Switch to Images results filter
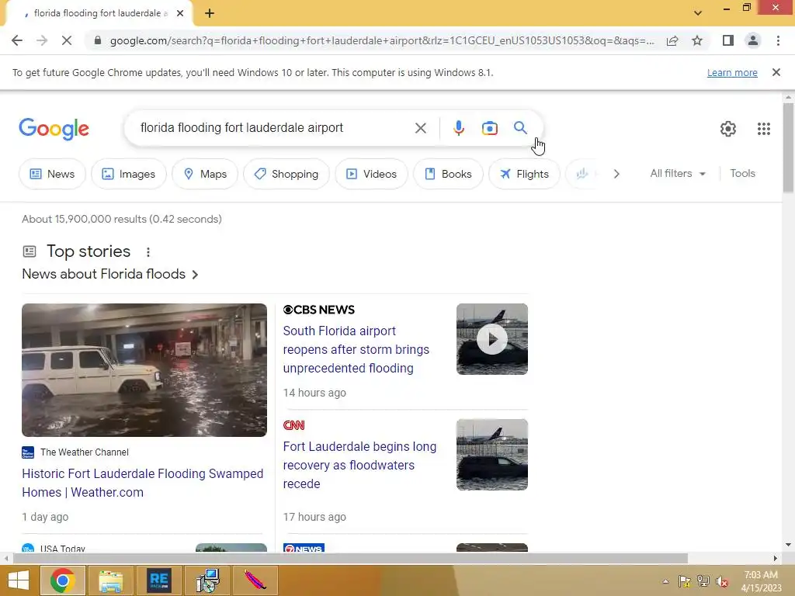The height and width of the screenshot is (596, 795). [129, 174]
